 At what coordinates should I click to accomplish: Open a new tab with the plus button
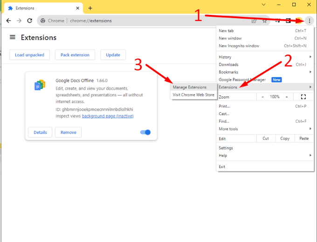pos(90,8)
